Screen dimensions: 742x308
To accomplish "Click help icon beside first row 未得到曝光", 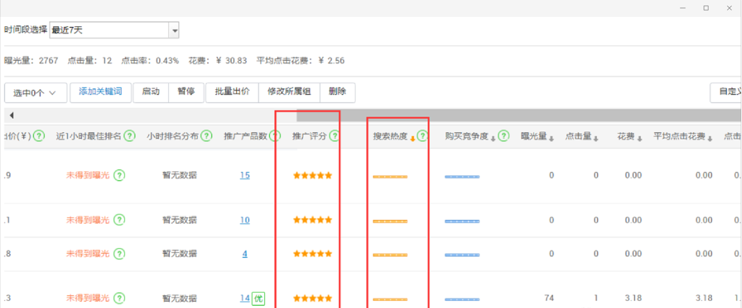I will coord(119,175).
